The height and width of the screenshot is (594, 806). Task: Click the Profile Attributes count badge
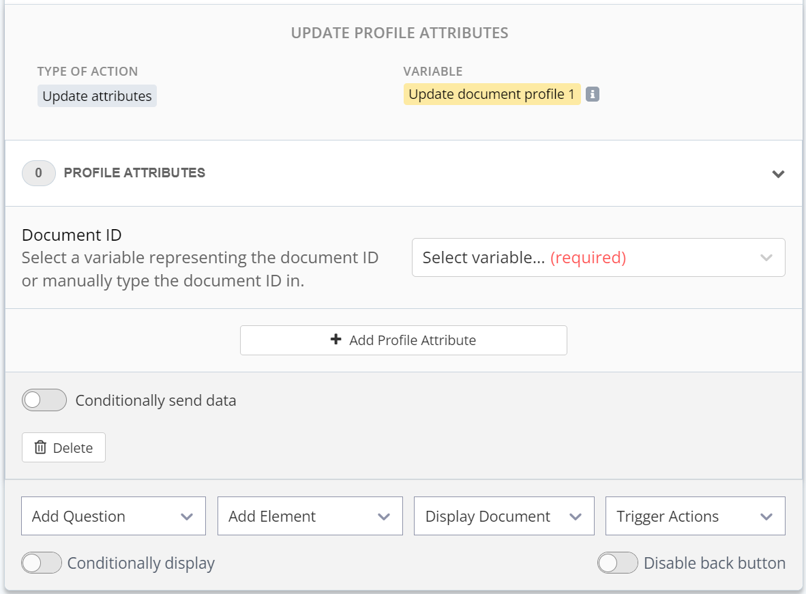click(x=39, y=173)
